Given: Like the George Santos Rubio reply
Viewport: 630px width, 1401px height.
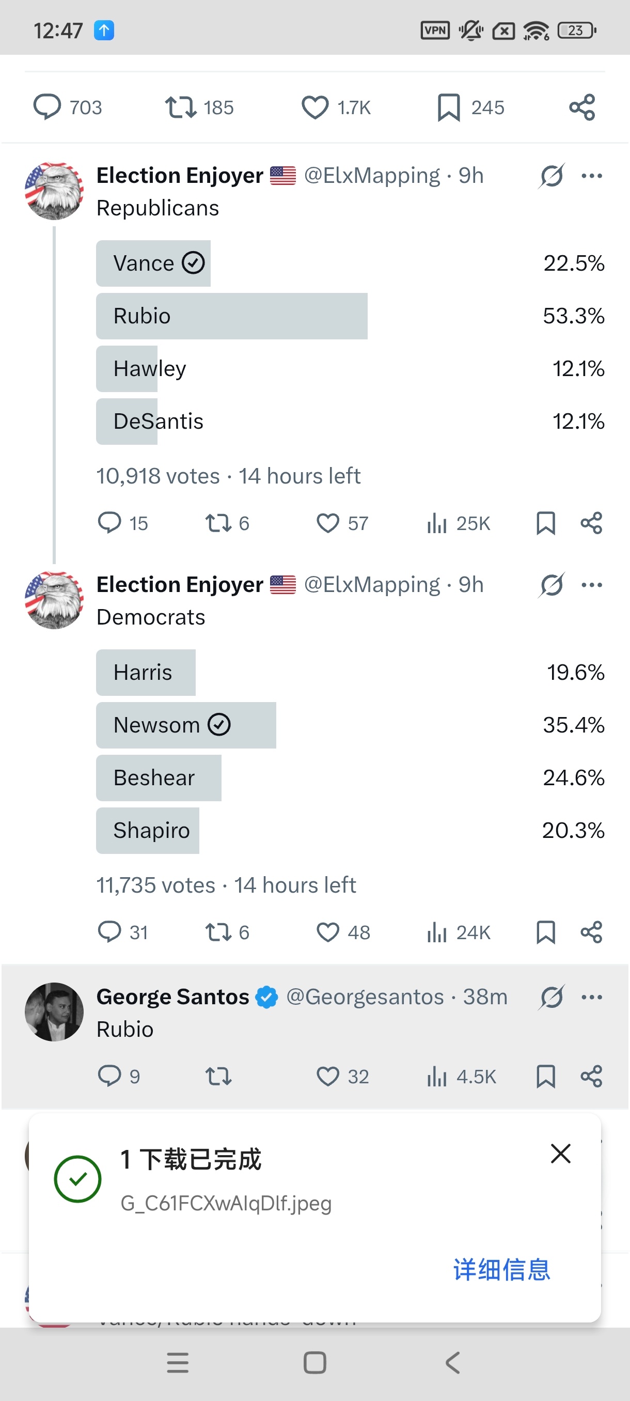Looking at the screenshot, I should [328, 1076].
